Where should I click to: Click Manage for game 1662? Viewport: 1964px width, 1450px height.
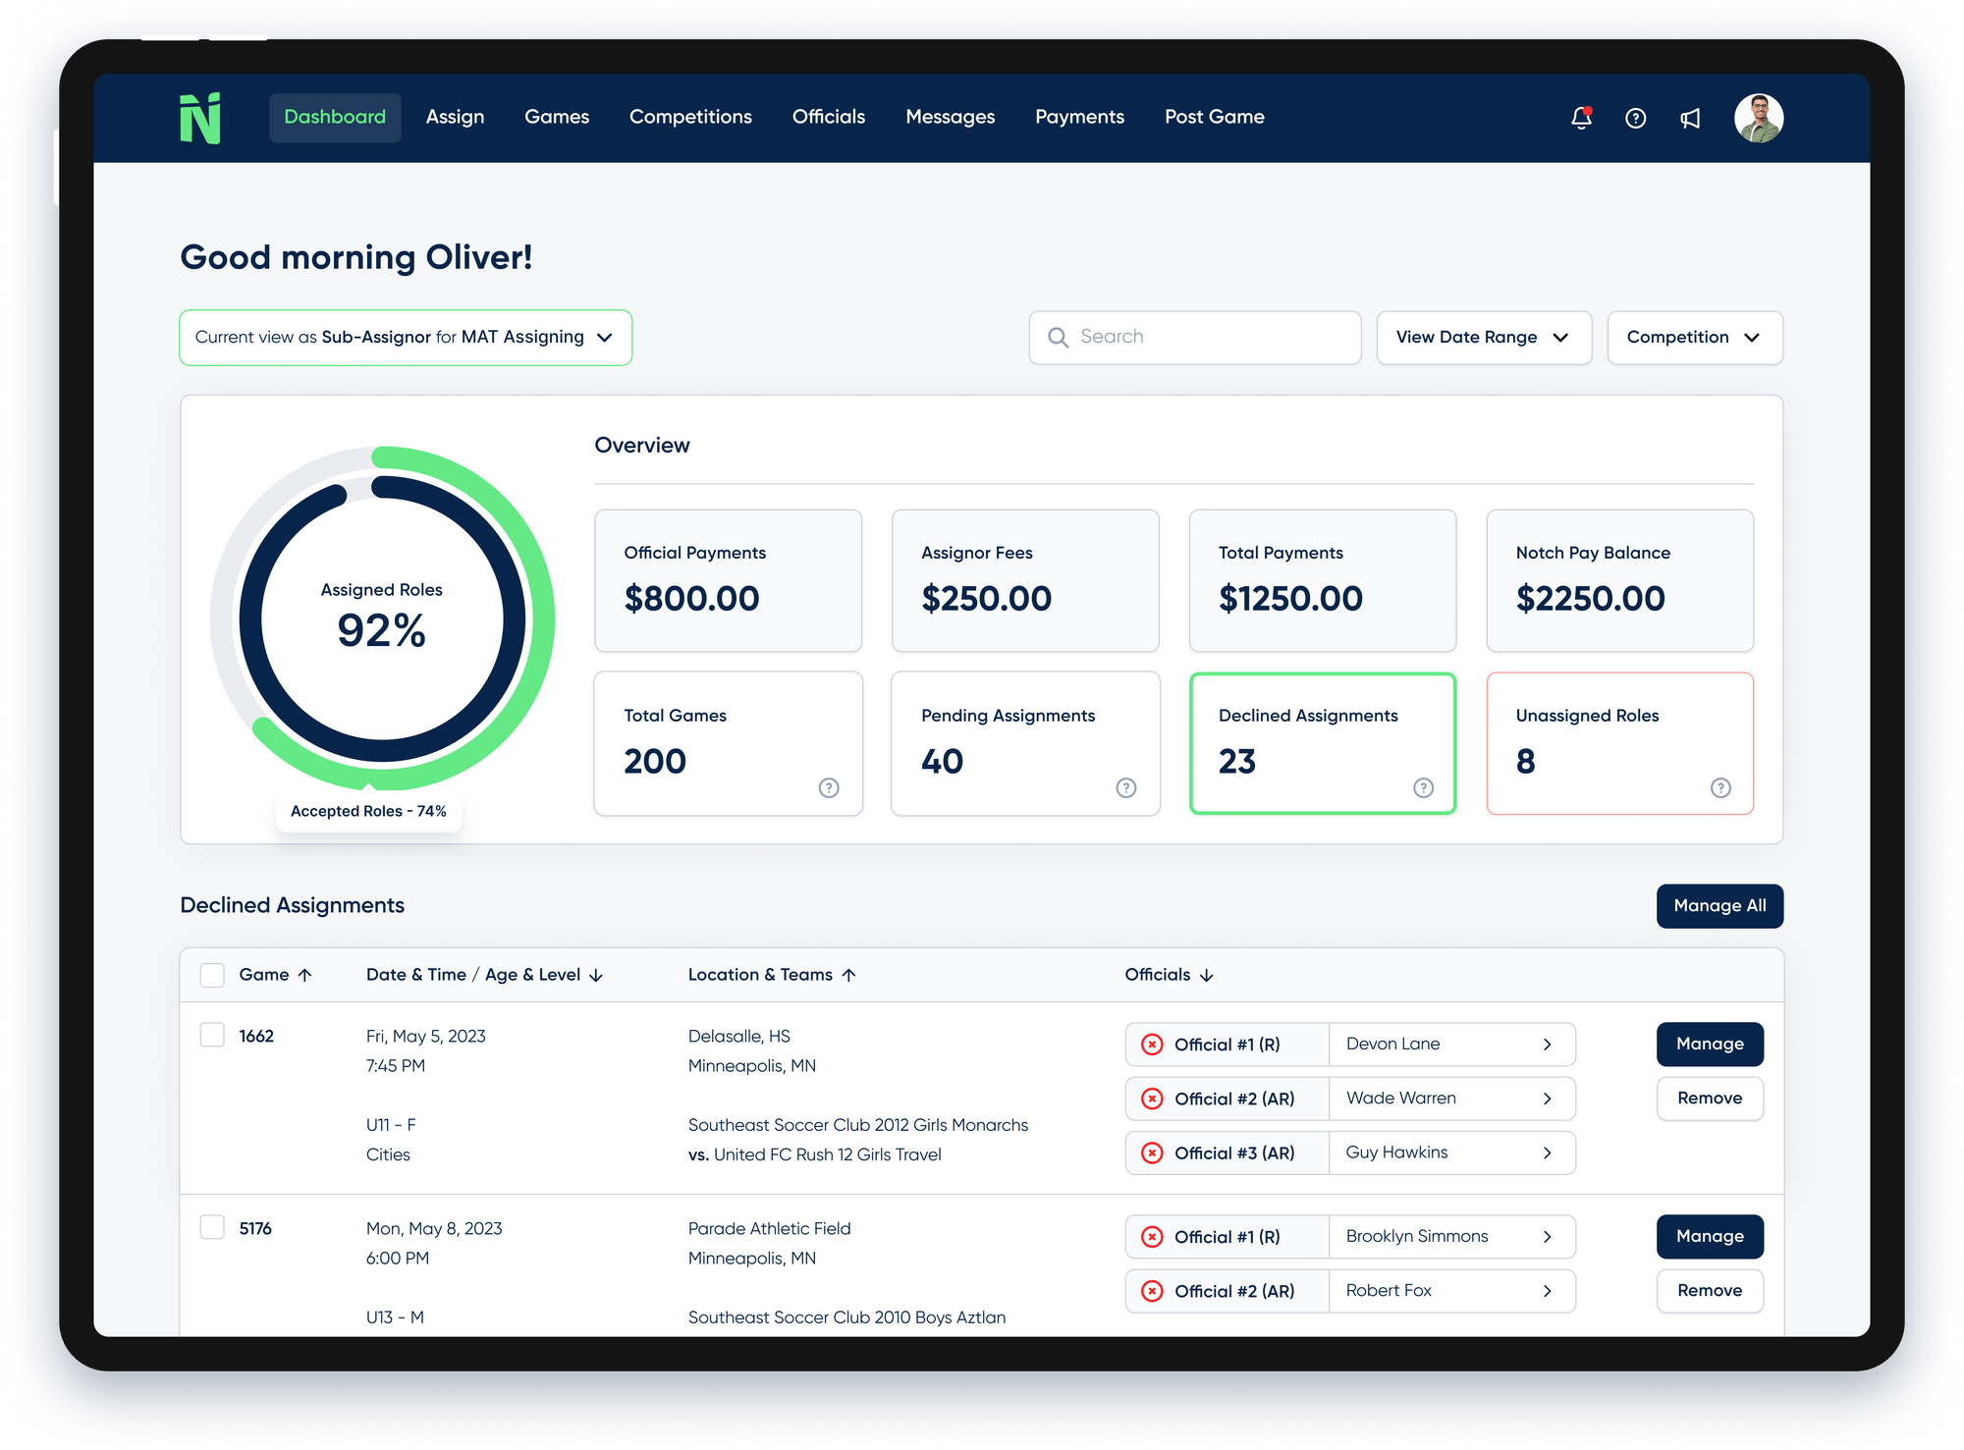[x=1710, y=1045]
